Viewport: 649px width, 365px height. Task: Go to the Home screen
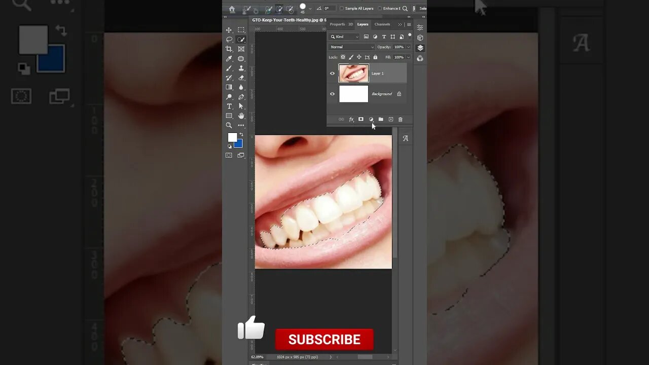tap(232, 9)
